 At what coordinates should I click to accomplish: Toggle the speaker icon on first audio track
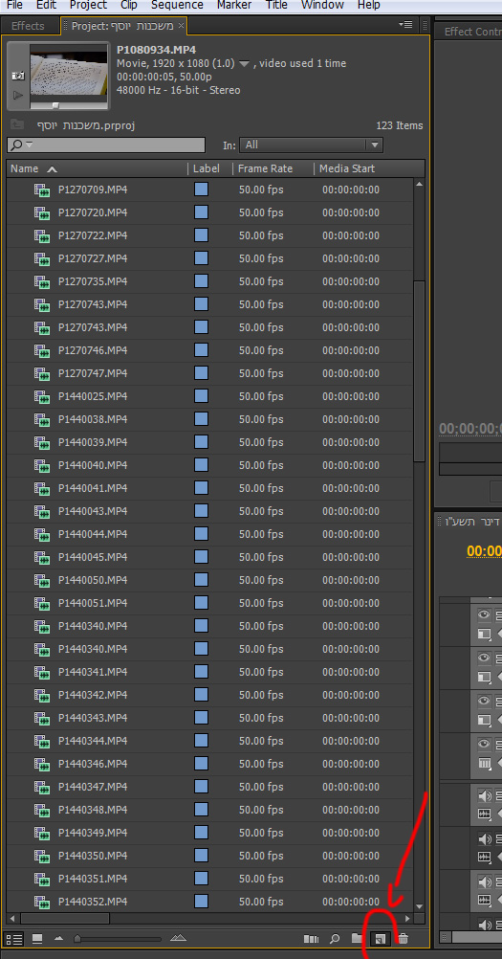(x=484, y=795)
